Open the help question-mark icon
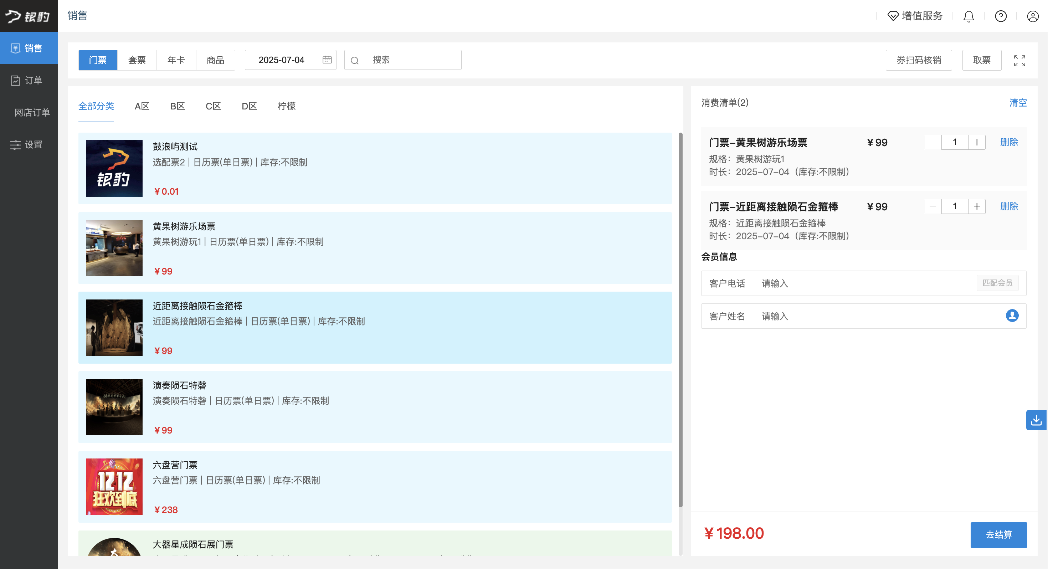1048x569 pixels. tap(1000, 16)
